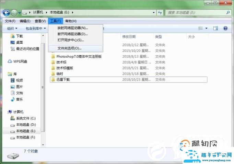Image resolution: width=234 pixels, height=164 pixels.
Task: Click navigation pane scroll down arrow
Action: coord(43,145)
